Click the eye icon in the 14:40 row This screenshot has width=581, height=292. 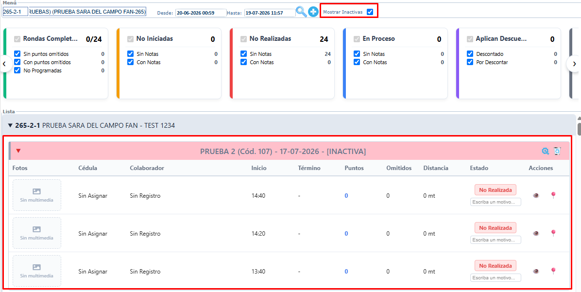536,196
